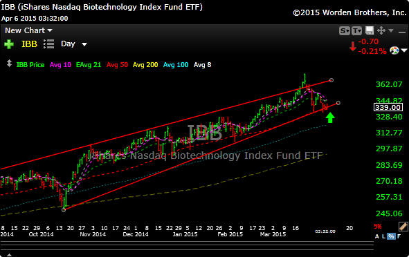The height and width of the screenshot is (257, 409).
Task: Click the green plus add-indicator icon
Action: [x=9, y=44]
